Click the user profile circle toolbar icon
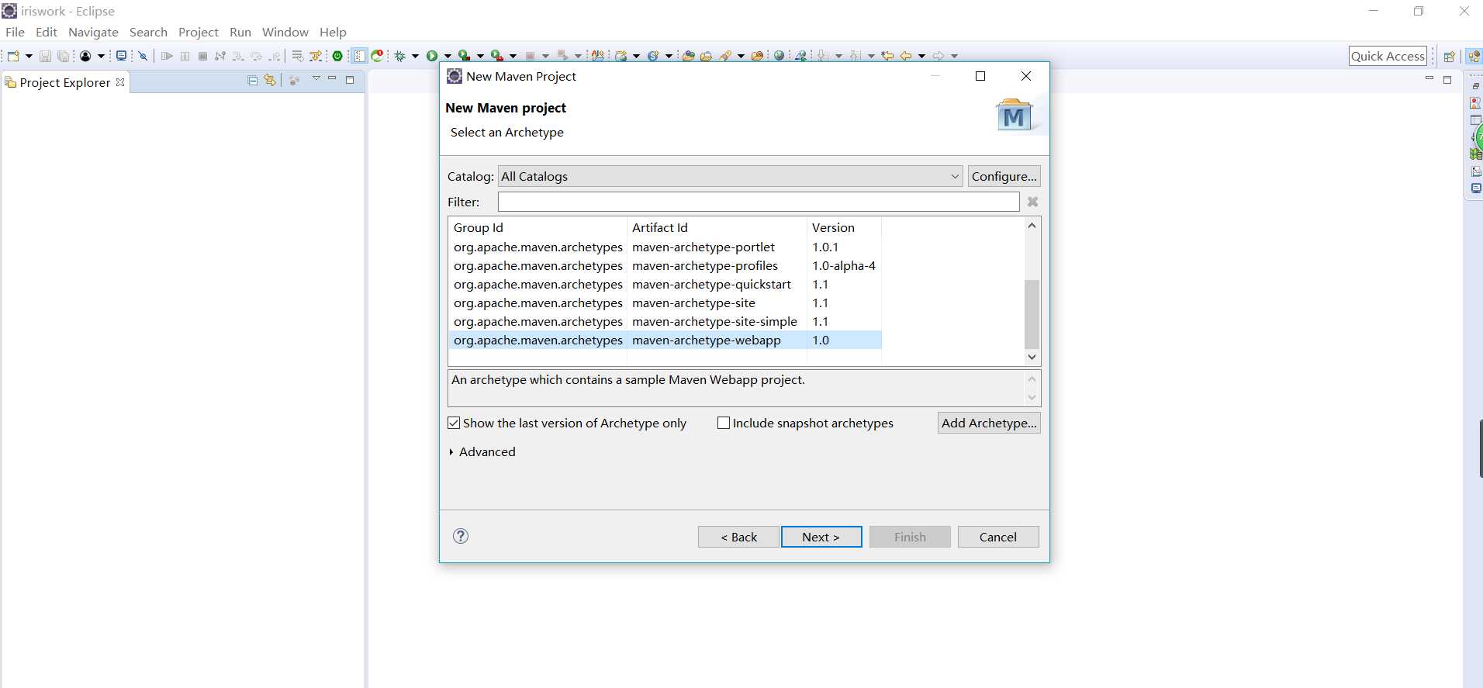Screen dimensions: 1483x688 (85, 56)
